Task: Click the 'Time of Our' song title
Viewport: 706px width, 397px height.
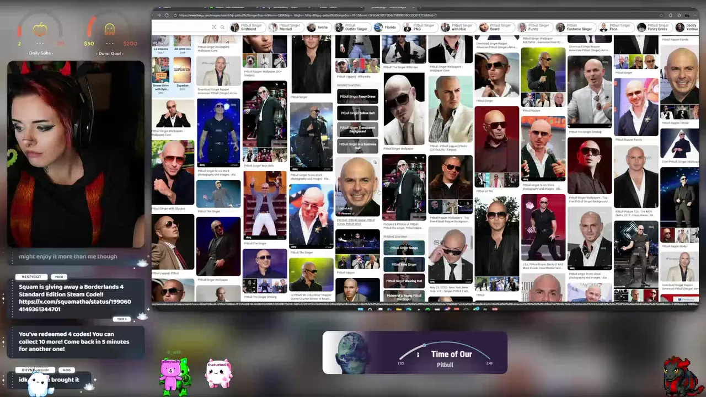Action: coord(451,355)
